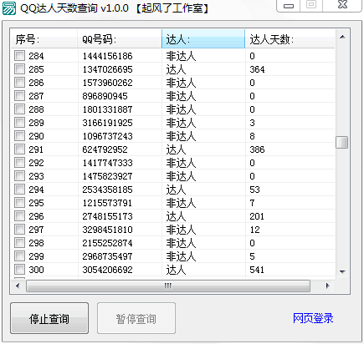Select the checkbox next to row 300

point(20,270)
